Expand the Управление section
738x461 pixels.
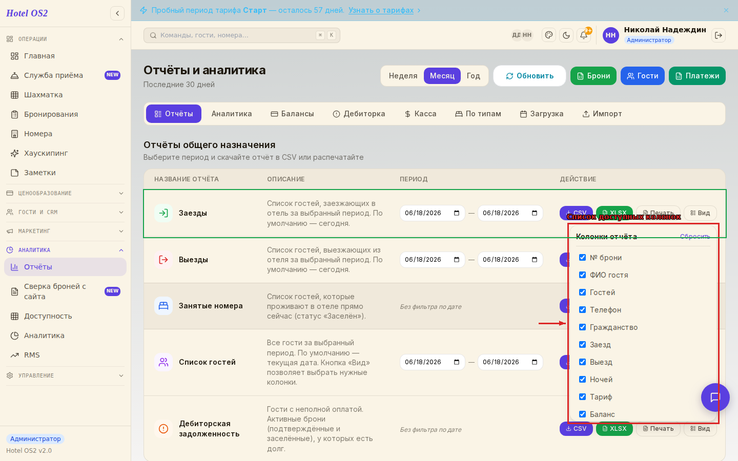[x=65, y=375]
